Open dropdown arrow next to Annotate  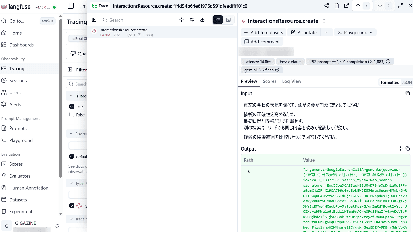[326, 32]
